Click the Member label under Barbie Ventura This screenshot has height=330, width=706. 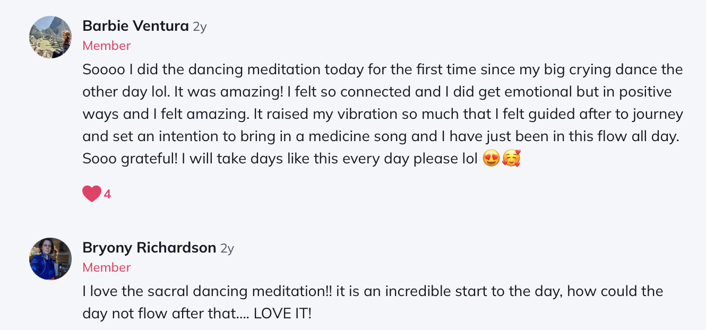click(x=107, y=46)
